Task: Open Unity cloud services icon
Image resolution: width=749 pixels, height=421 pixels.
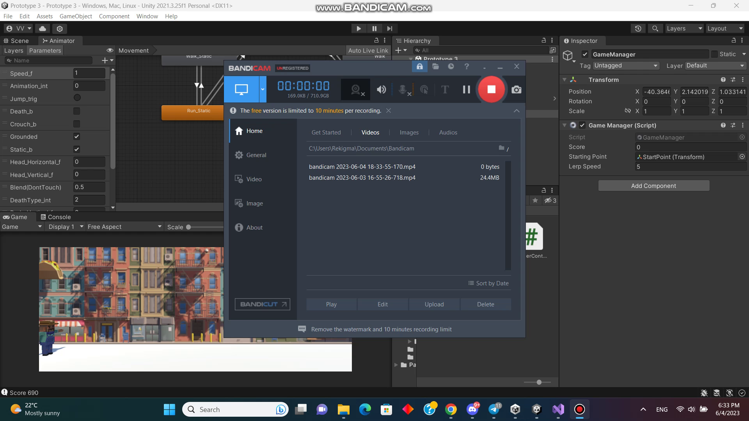Action: click(x=43, y=28)
